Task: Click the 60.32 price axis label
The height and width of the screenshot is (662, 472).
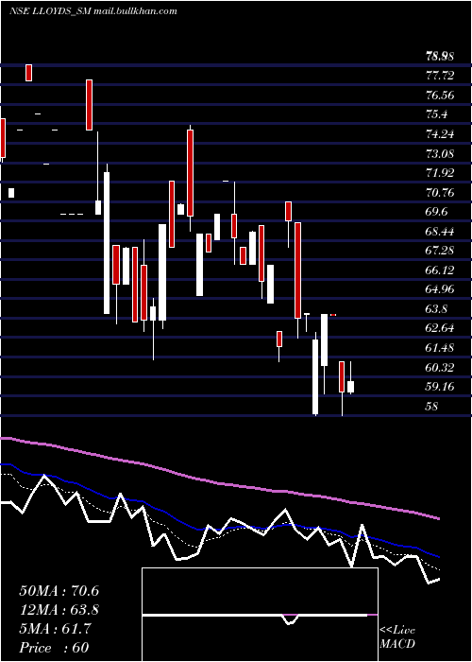Action: point(440,368)
